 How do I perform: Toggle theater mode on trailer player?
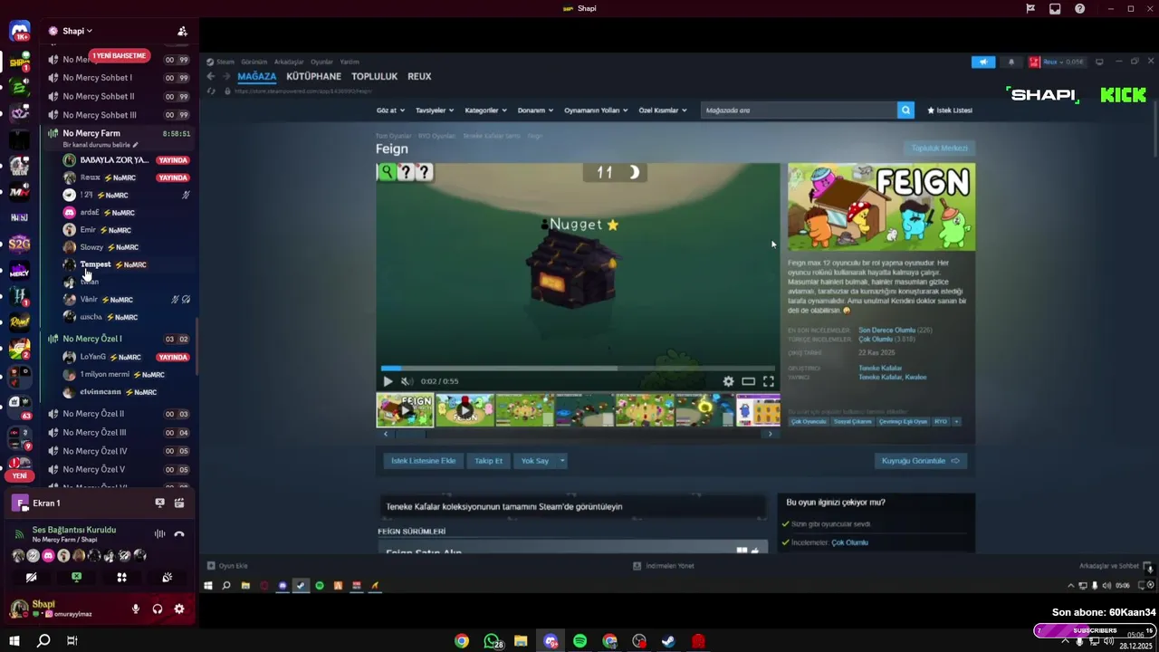(749, 381)
